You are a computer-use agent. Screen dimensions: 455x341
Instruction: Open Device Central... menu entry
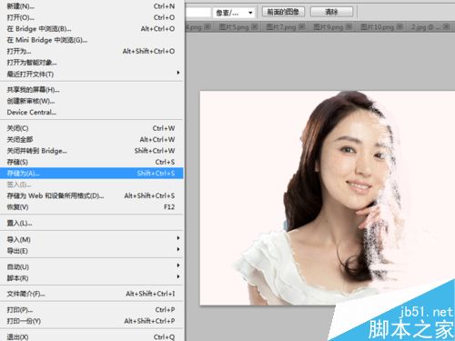click(x=91, y=112)
